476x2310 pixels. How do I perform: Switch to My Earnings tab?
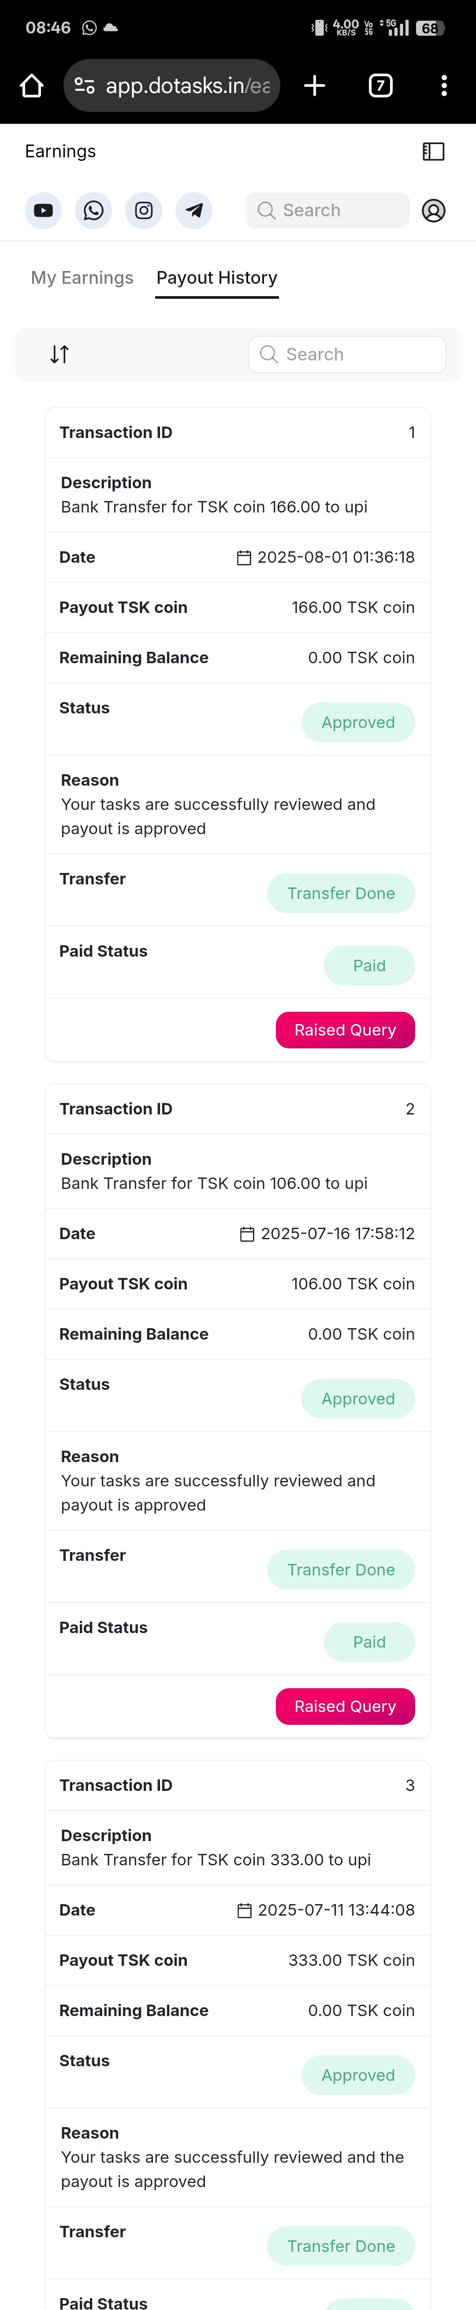[x=82, y=278]
